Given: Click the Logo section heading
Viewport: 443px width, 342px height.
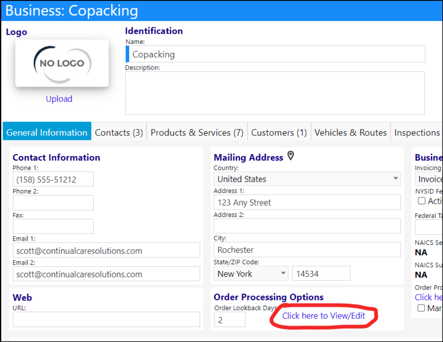Looking at the screenshot, I should 16,32.
